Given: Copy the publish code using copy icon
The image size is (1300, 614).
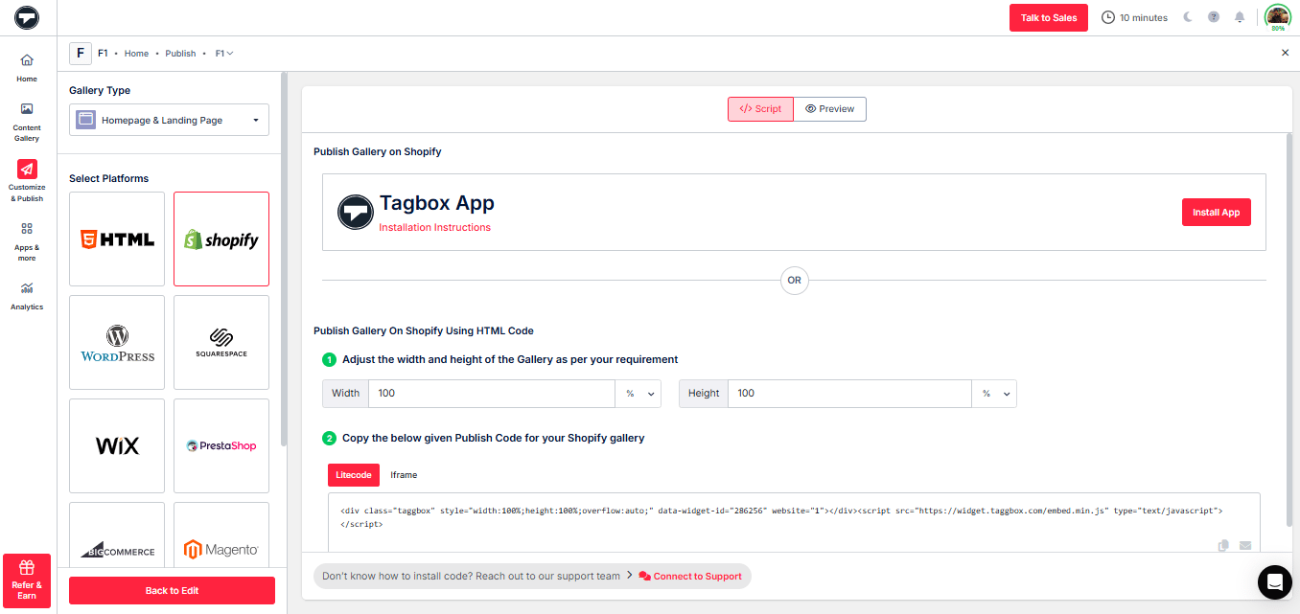Looking at the screenshot, I should coord(1223,544).
